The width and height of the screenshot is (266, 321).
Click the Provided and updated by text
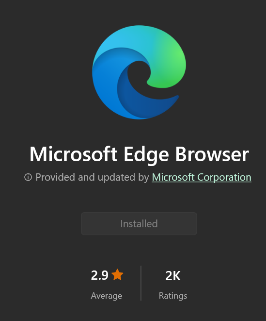pos(92,177)
